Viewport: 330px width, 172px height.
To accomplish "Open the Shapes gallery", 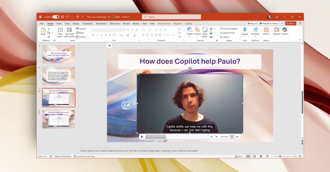I will 190,32.
